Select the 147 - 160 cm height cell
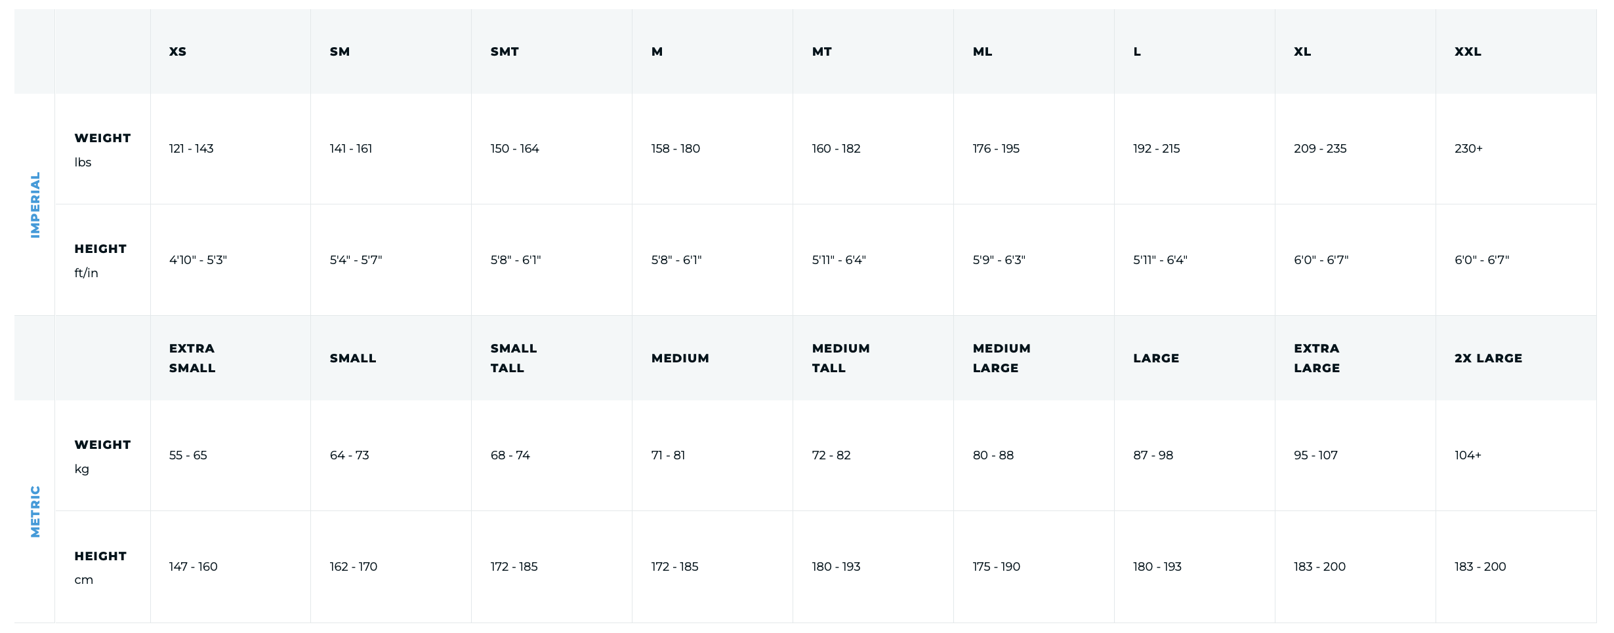The height and width of the screenshot is (633, 1614). coord(194,567)
